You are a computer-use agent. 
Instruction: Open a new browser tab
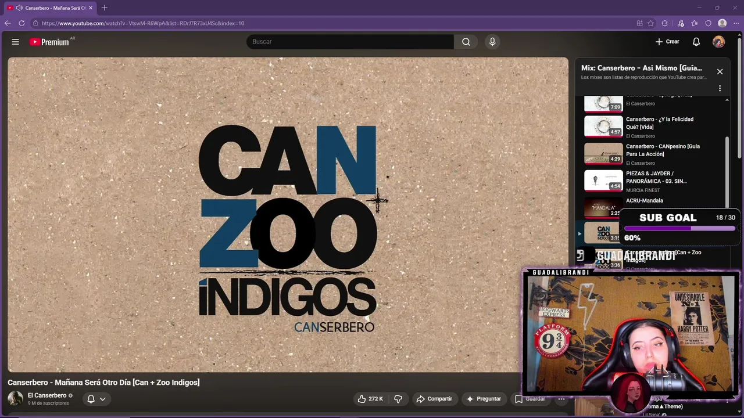click(105, 8)
